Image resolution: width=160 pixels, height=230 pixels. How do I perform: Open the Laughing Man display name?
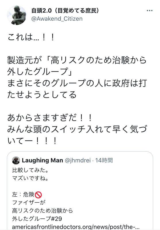click(43, 160)
